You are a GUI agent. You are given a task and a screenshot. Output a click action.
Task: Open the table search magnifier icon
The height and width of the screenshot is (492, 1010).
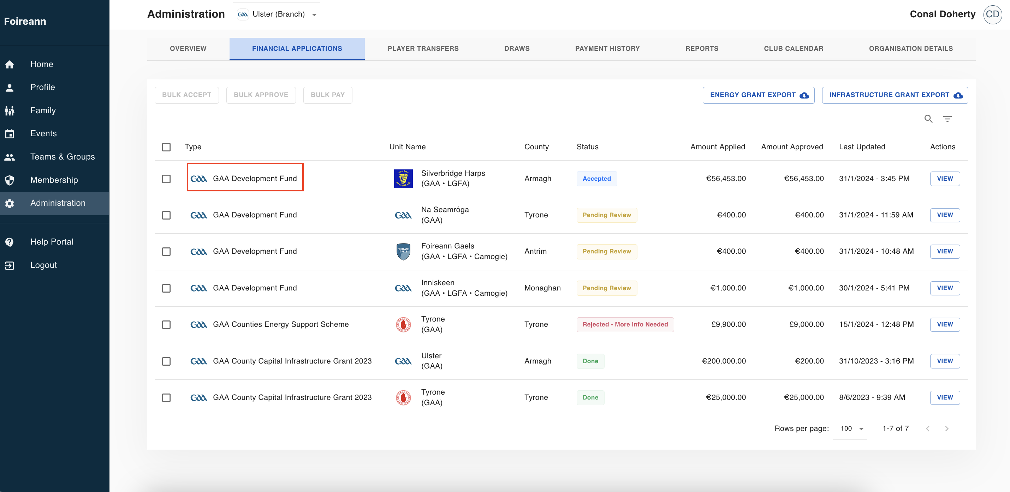(928, 119)
